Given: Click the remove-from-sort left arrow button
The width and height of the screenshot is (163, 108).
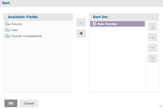Looking at the screenshot, I should [81, 33].
